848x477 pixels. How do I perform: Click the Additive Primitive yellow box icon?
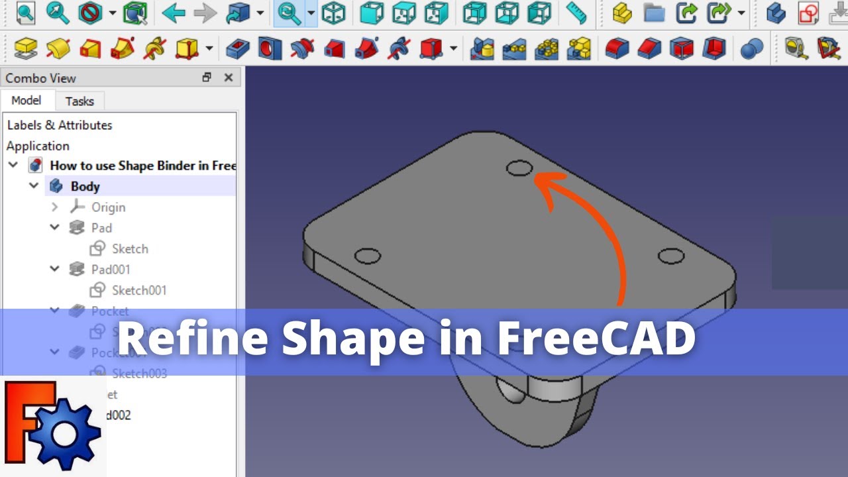tap(186, 48)
